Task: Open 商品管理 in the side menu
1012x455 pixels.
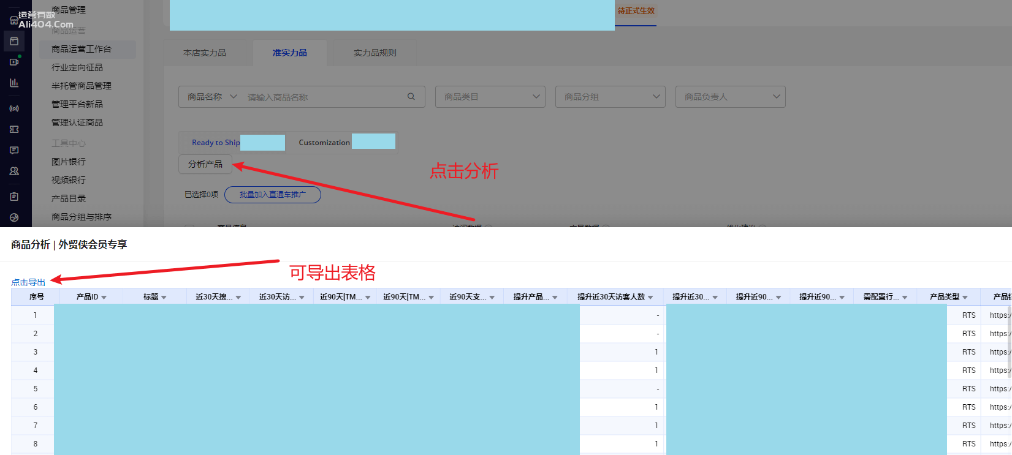Action: pos(69,10)
